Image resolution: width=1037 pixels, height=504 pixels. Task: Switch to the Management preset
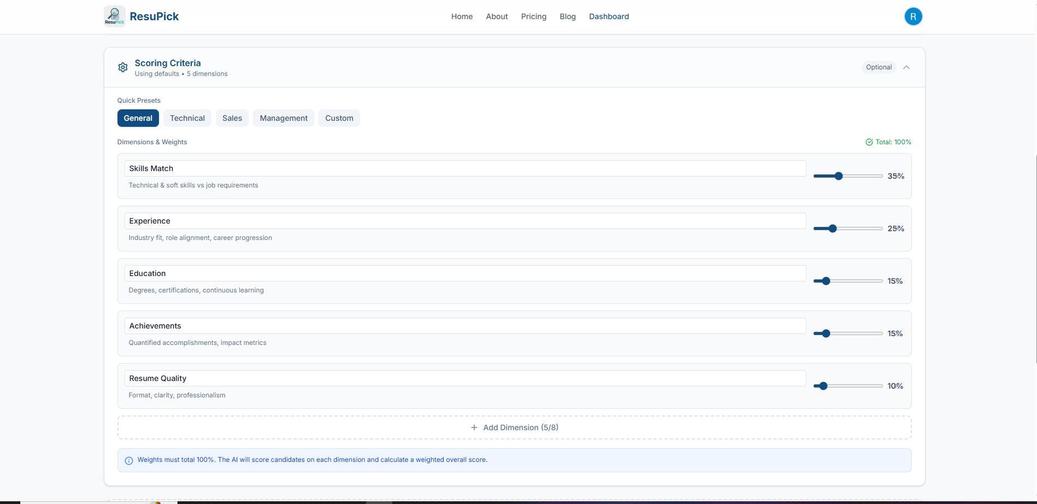[x=283, y=118]
